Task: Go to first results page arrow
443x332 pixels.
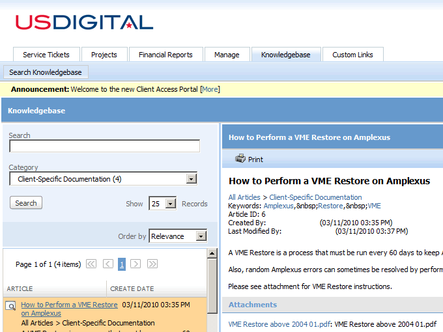Action: (x=91, y=264)
